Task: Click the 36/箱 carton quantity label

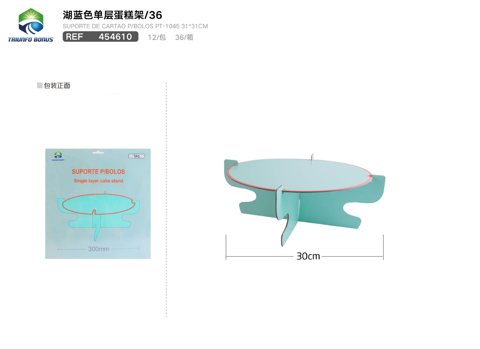Action: click(x=184, y=37)
